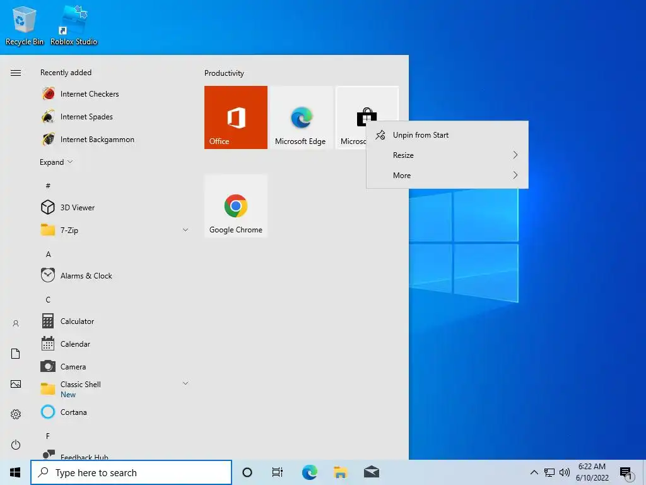Click the network icon in system tray

549,472
